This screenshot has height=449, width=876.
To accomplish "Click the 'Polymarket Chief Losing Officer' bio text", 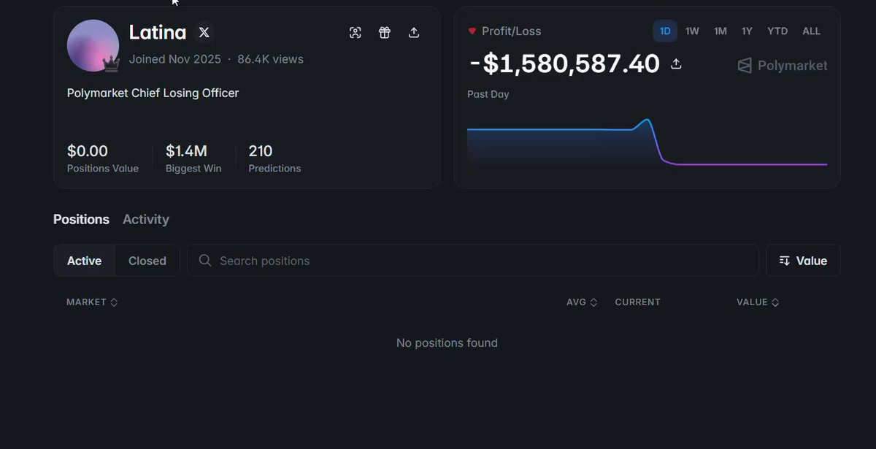I will click(x=153, y=93).
